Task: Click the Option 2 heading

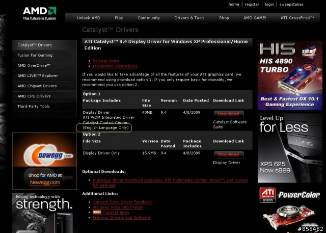Action: click(x=92, y=134)
